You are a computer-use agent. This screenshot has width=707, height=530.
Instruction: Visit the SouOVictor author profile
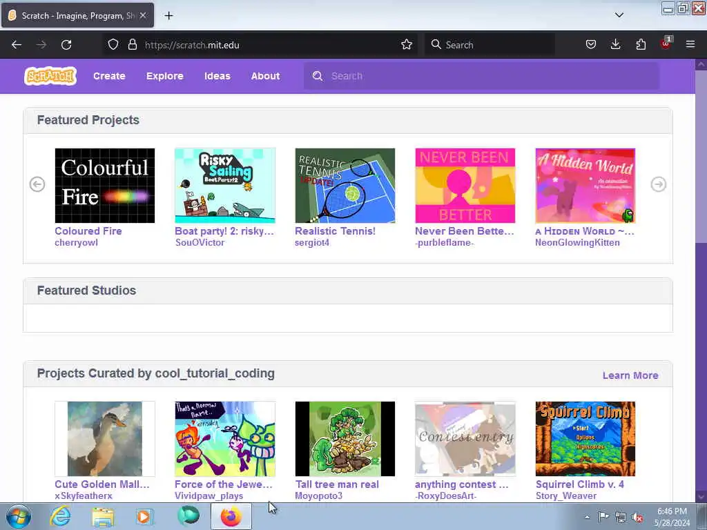click(200, 243)
